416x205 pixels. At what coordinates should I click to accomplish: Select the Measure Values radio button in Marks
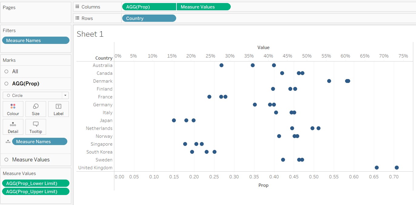(x=6, y=160)
